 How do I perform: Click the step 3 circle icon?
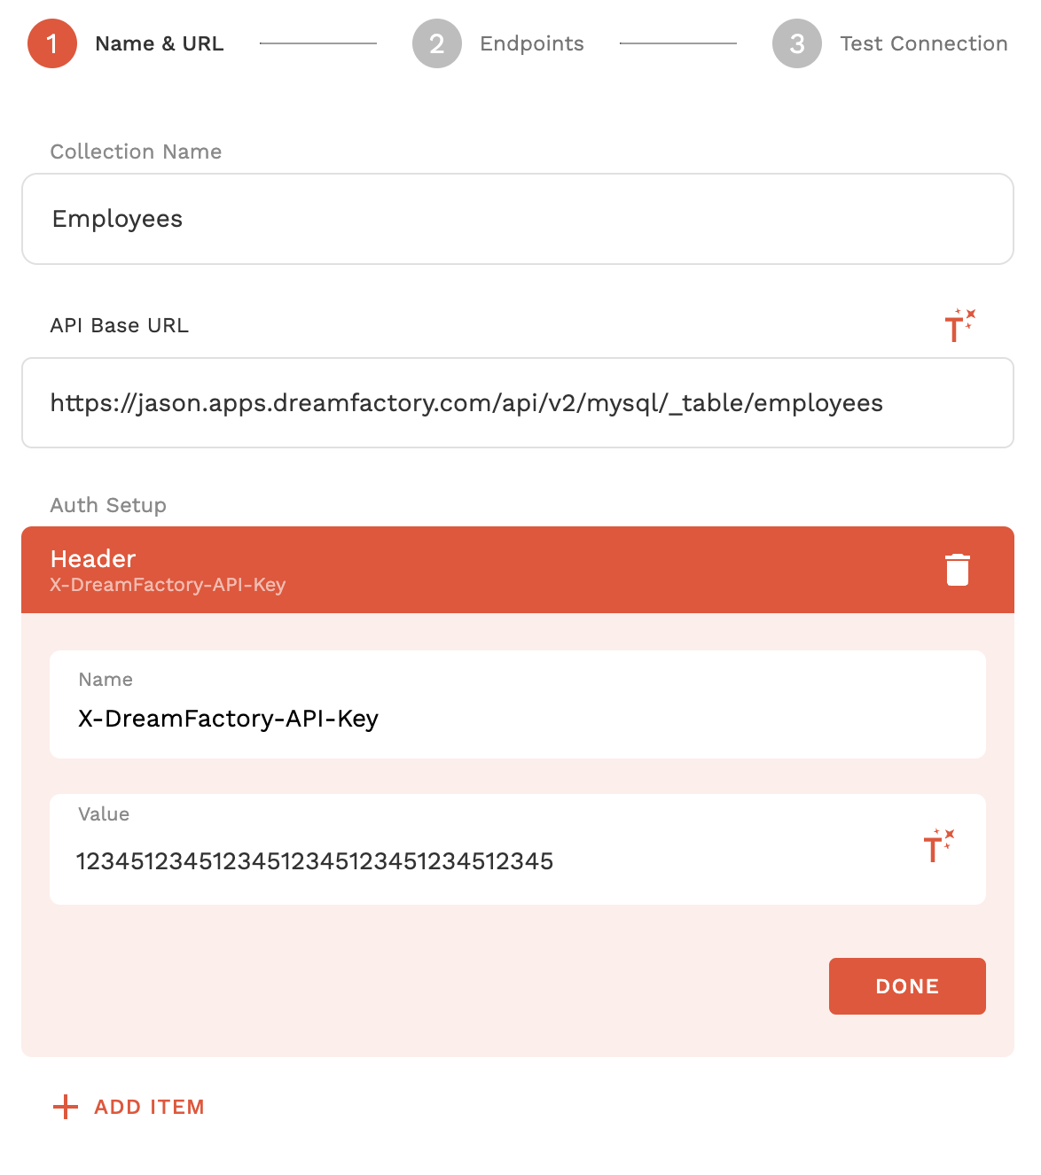[x=796, y=43]
